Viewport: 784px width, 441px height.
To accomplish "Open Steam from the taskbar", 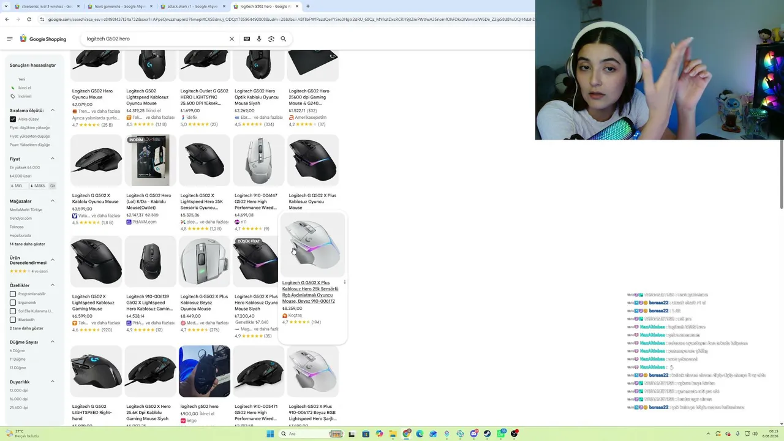I will coord(488,434).
